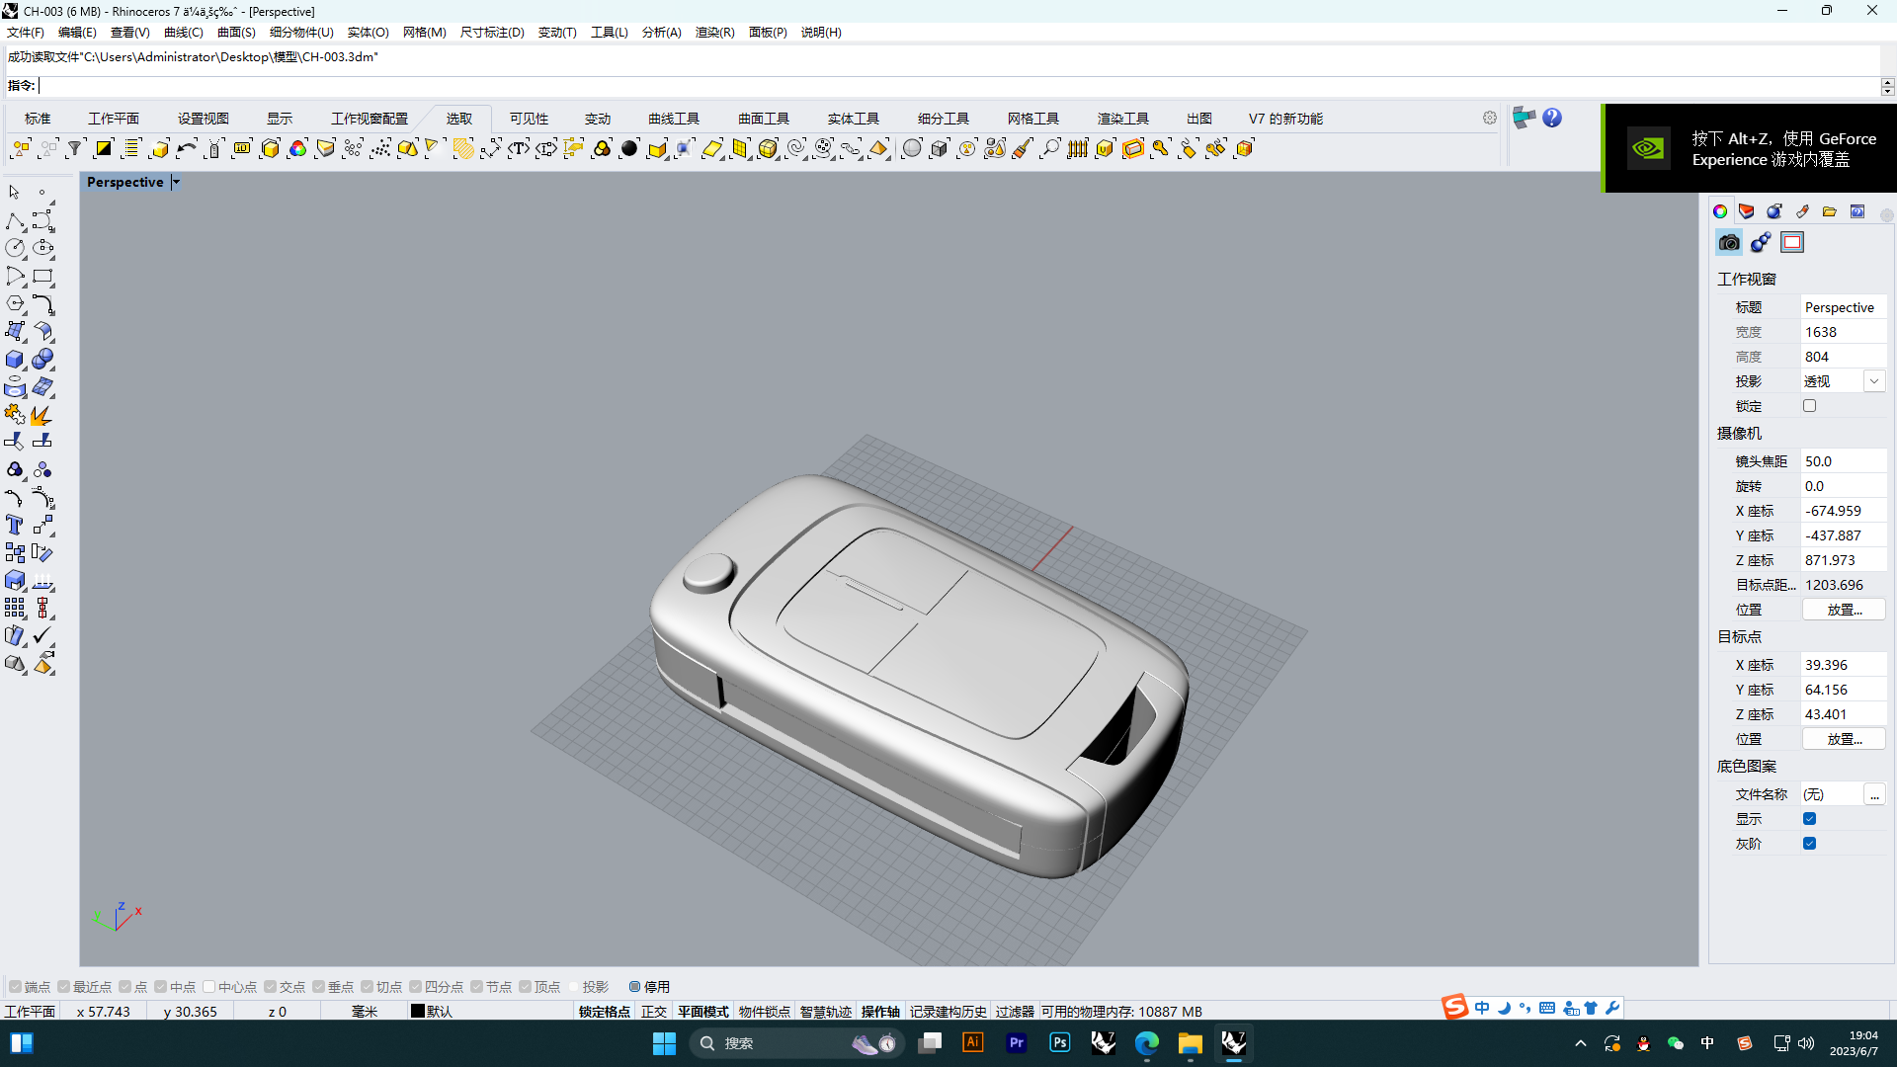Click the explode tool icon
The height and width of the screenshot is (1067, 1897).
(x=42, y=414)
